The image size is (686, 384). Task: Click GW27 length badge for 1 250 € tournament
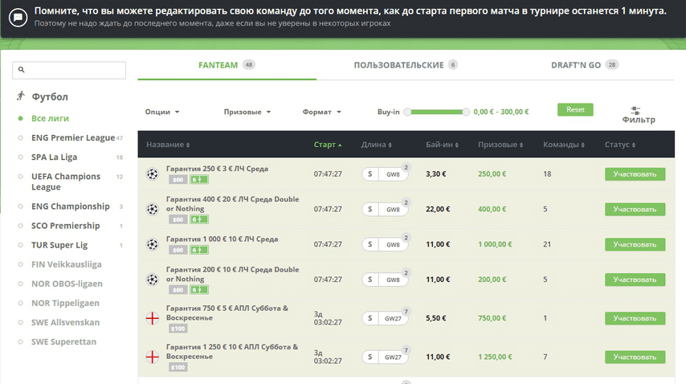(393, 357)
